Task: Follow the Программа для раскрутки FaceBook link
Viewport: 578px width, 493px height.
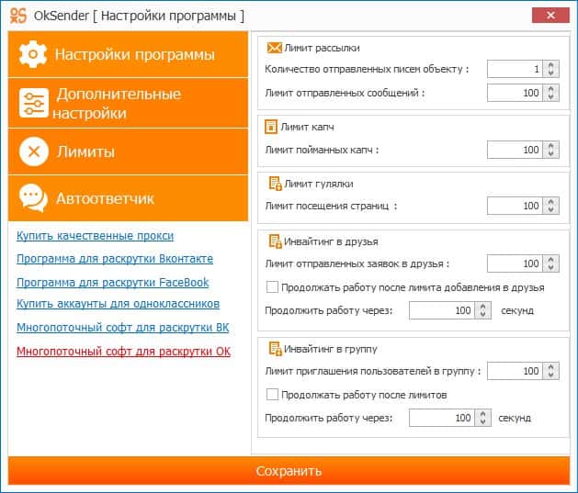Action: point(112,282)
